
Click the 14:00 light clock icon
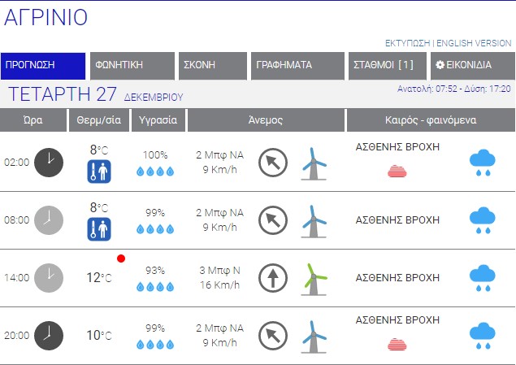[x=49, y=277]
